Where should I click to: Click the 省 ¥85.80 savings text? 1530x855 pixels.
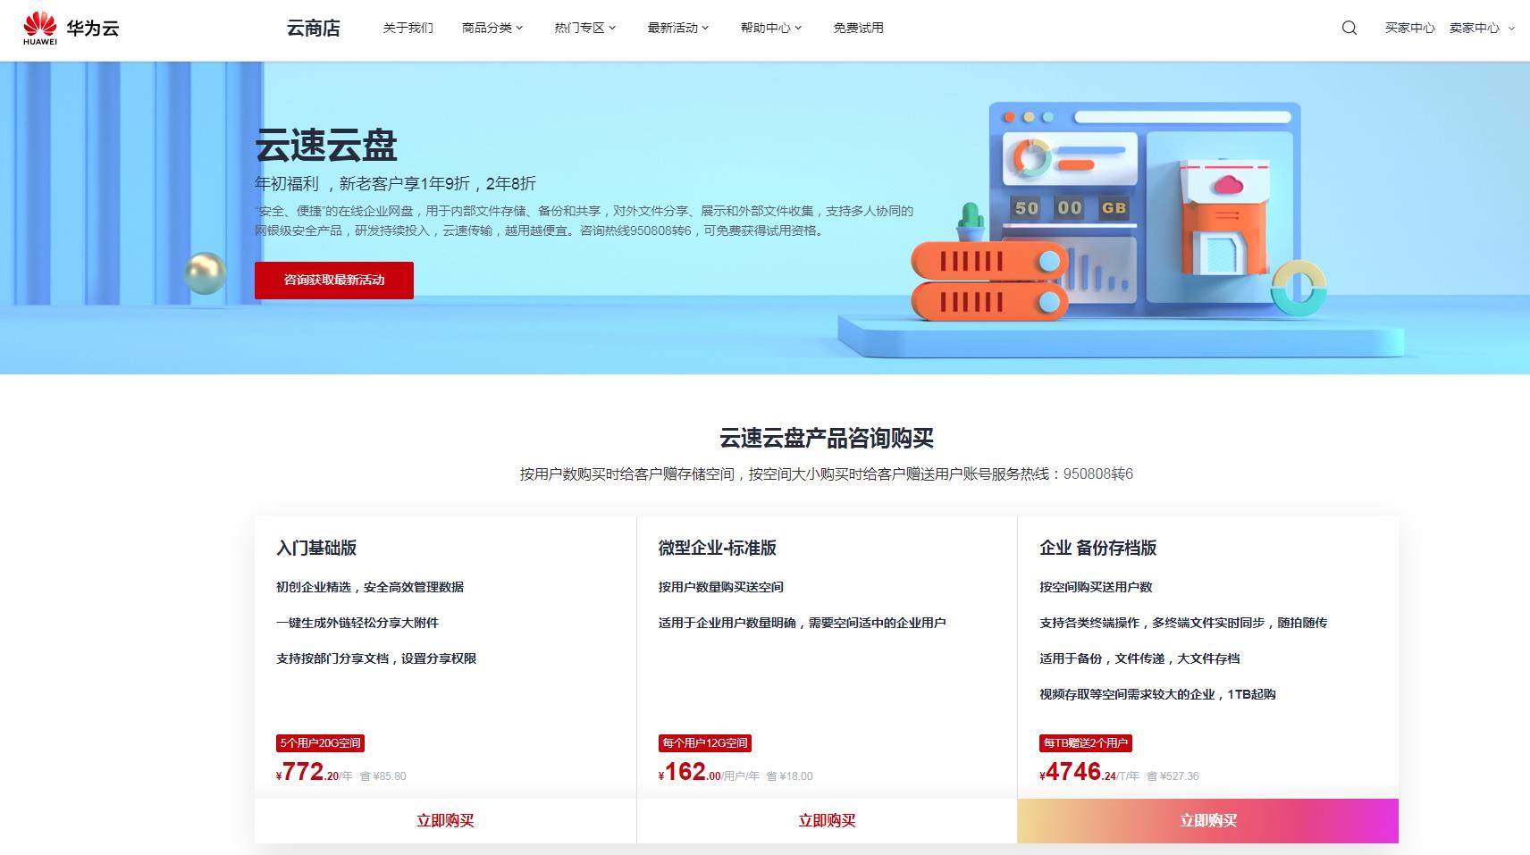pos(382,775)
